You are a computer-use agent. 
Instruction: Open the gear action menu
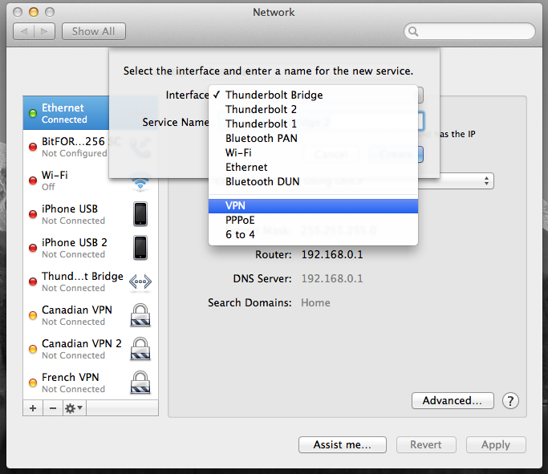click(x=74, y=408)
